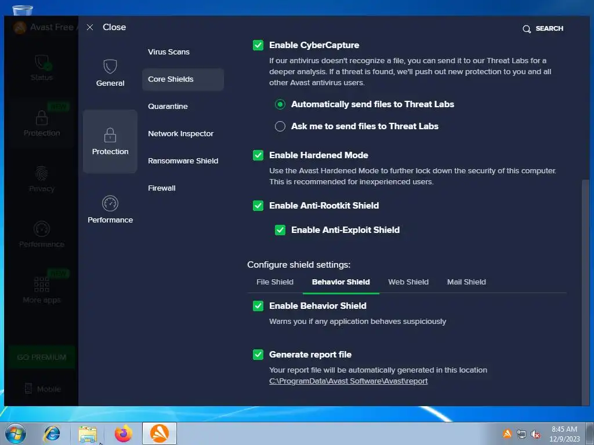Open More apps grid icon in sidebar
Screen dimensions: 594x445
[42, 284]
